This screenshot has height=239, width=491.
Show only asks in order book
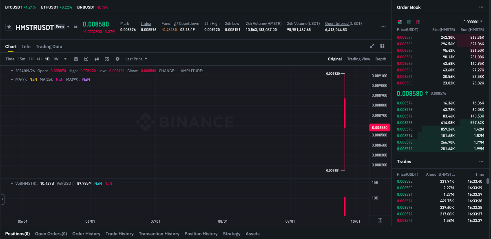[418, 22]
